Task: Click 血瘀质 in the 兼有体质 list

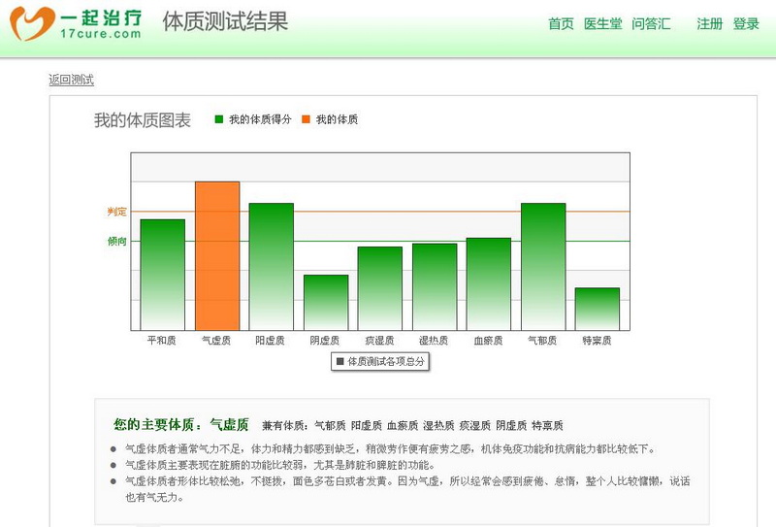Action: click(x=403, y=425)
